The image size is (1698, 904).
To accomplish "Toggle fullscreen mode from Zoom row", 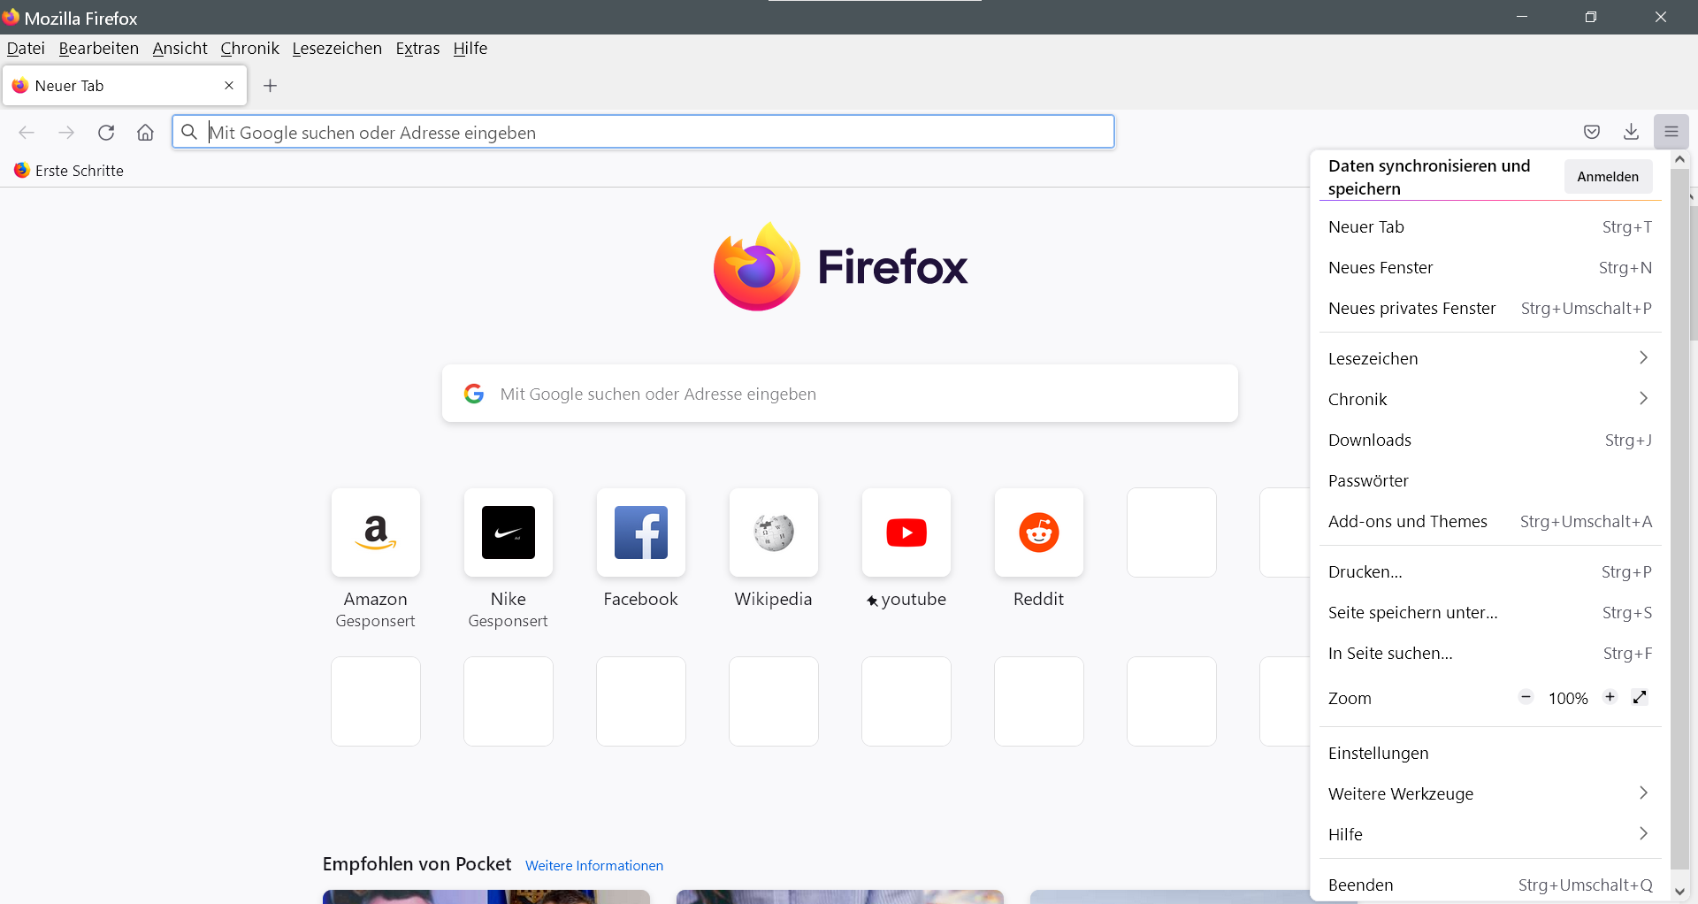I will (1640, 697).
